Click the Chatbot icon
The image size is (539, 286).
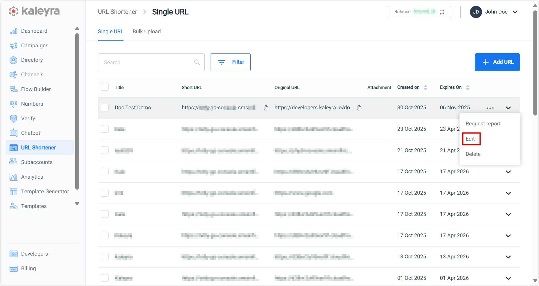pos(14,133)
